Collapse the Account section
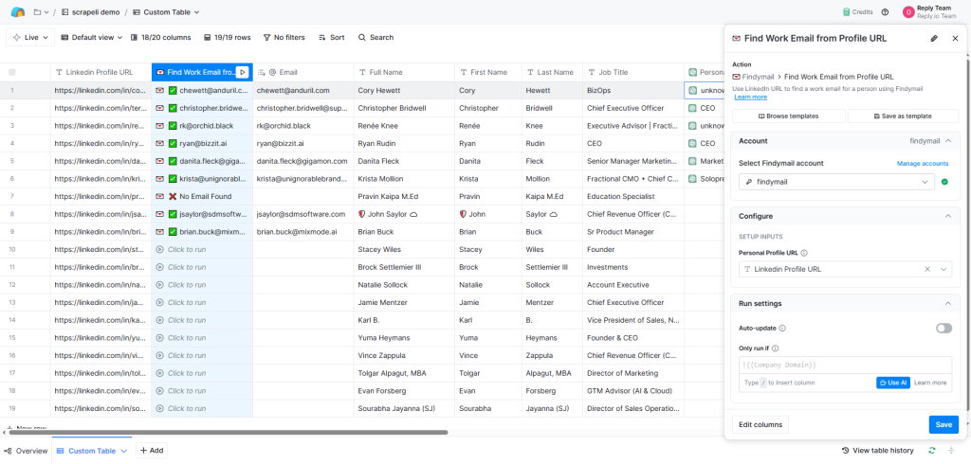Image resolution: width=971 pixels, height=464 pixels. (948, 141)
